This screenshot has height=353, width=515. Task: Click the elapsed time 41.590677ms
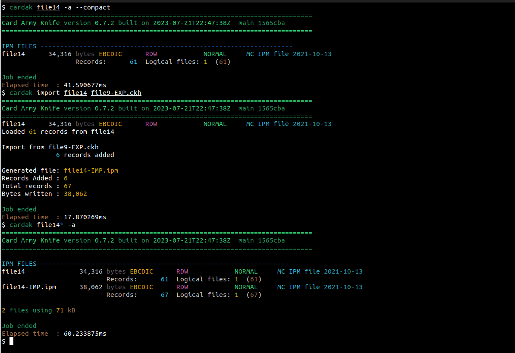pos(85,85)
